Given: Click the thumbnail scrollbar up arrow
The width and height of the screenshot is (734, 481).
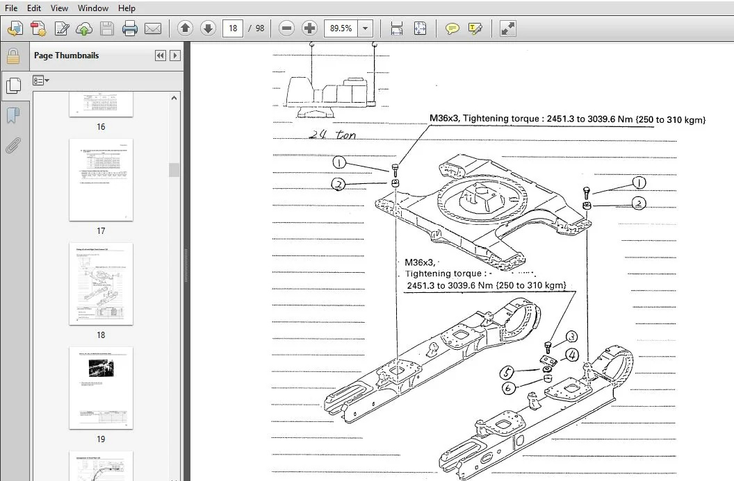Looking at the screenshot, I should point(174,98).
